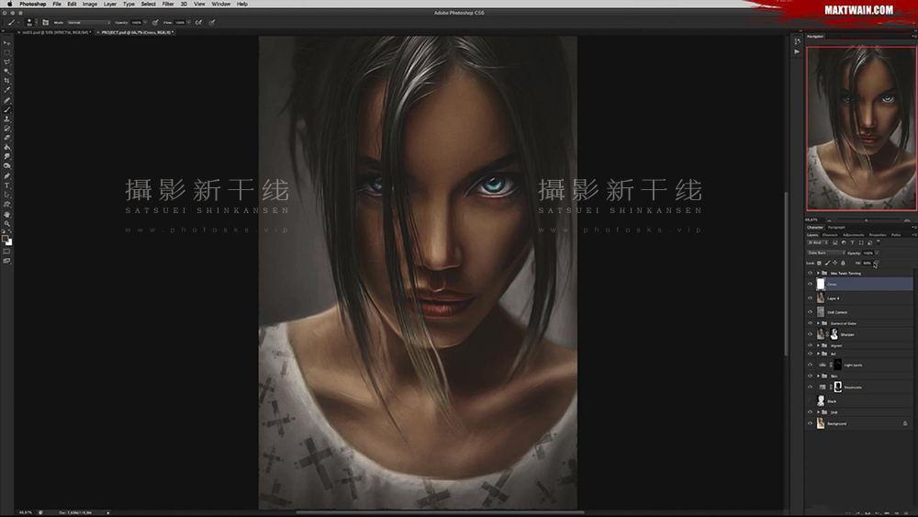Select the Magic Wand tool

coord(7,72)
